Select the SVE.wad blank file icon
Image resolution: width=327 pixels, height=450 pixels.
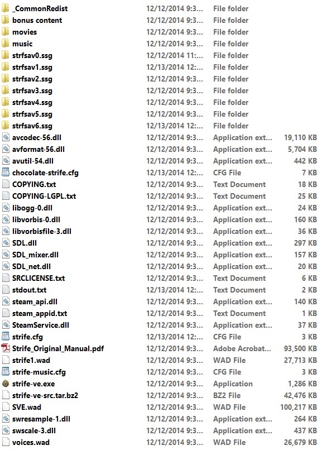(6, 407)
